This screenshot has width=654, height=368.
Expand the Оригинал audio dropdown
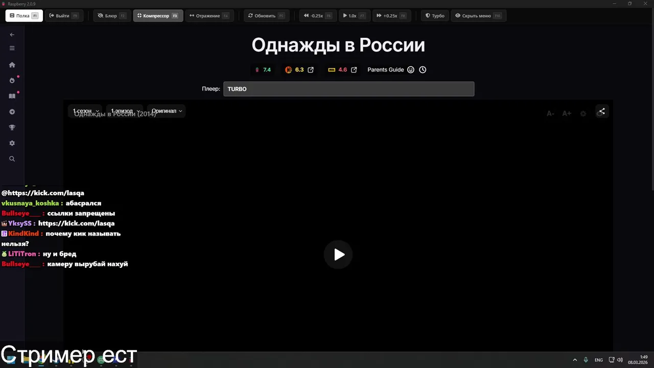[x=167, y=111]
